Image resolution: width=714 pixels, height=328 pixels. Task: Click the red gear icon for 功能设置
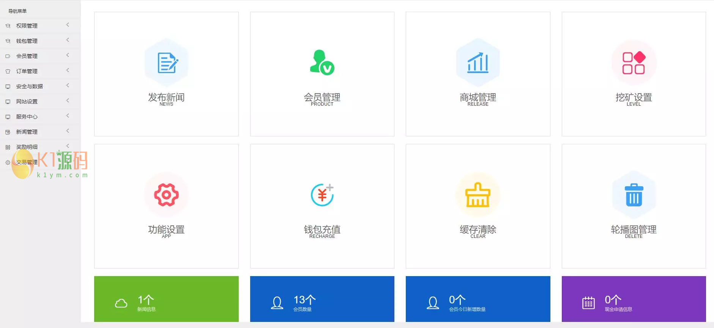click(166, 195)
